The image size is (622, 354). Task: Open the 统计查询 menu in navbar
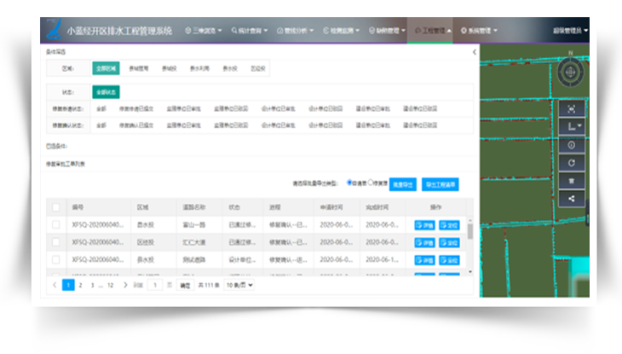pos(250,30)
